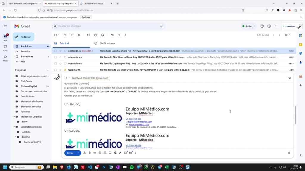The height and width of the screenshot is (171, 305).
Task: Star the operaciones, Borrador email
Action: pos(60,51)
